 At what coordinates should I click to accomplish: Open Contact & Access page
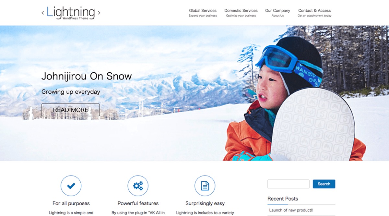(314, 13)
